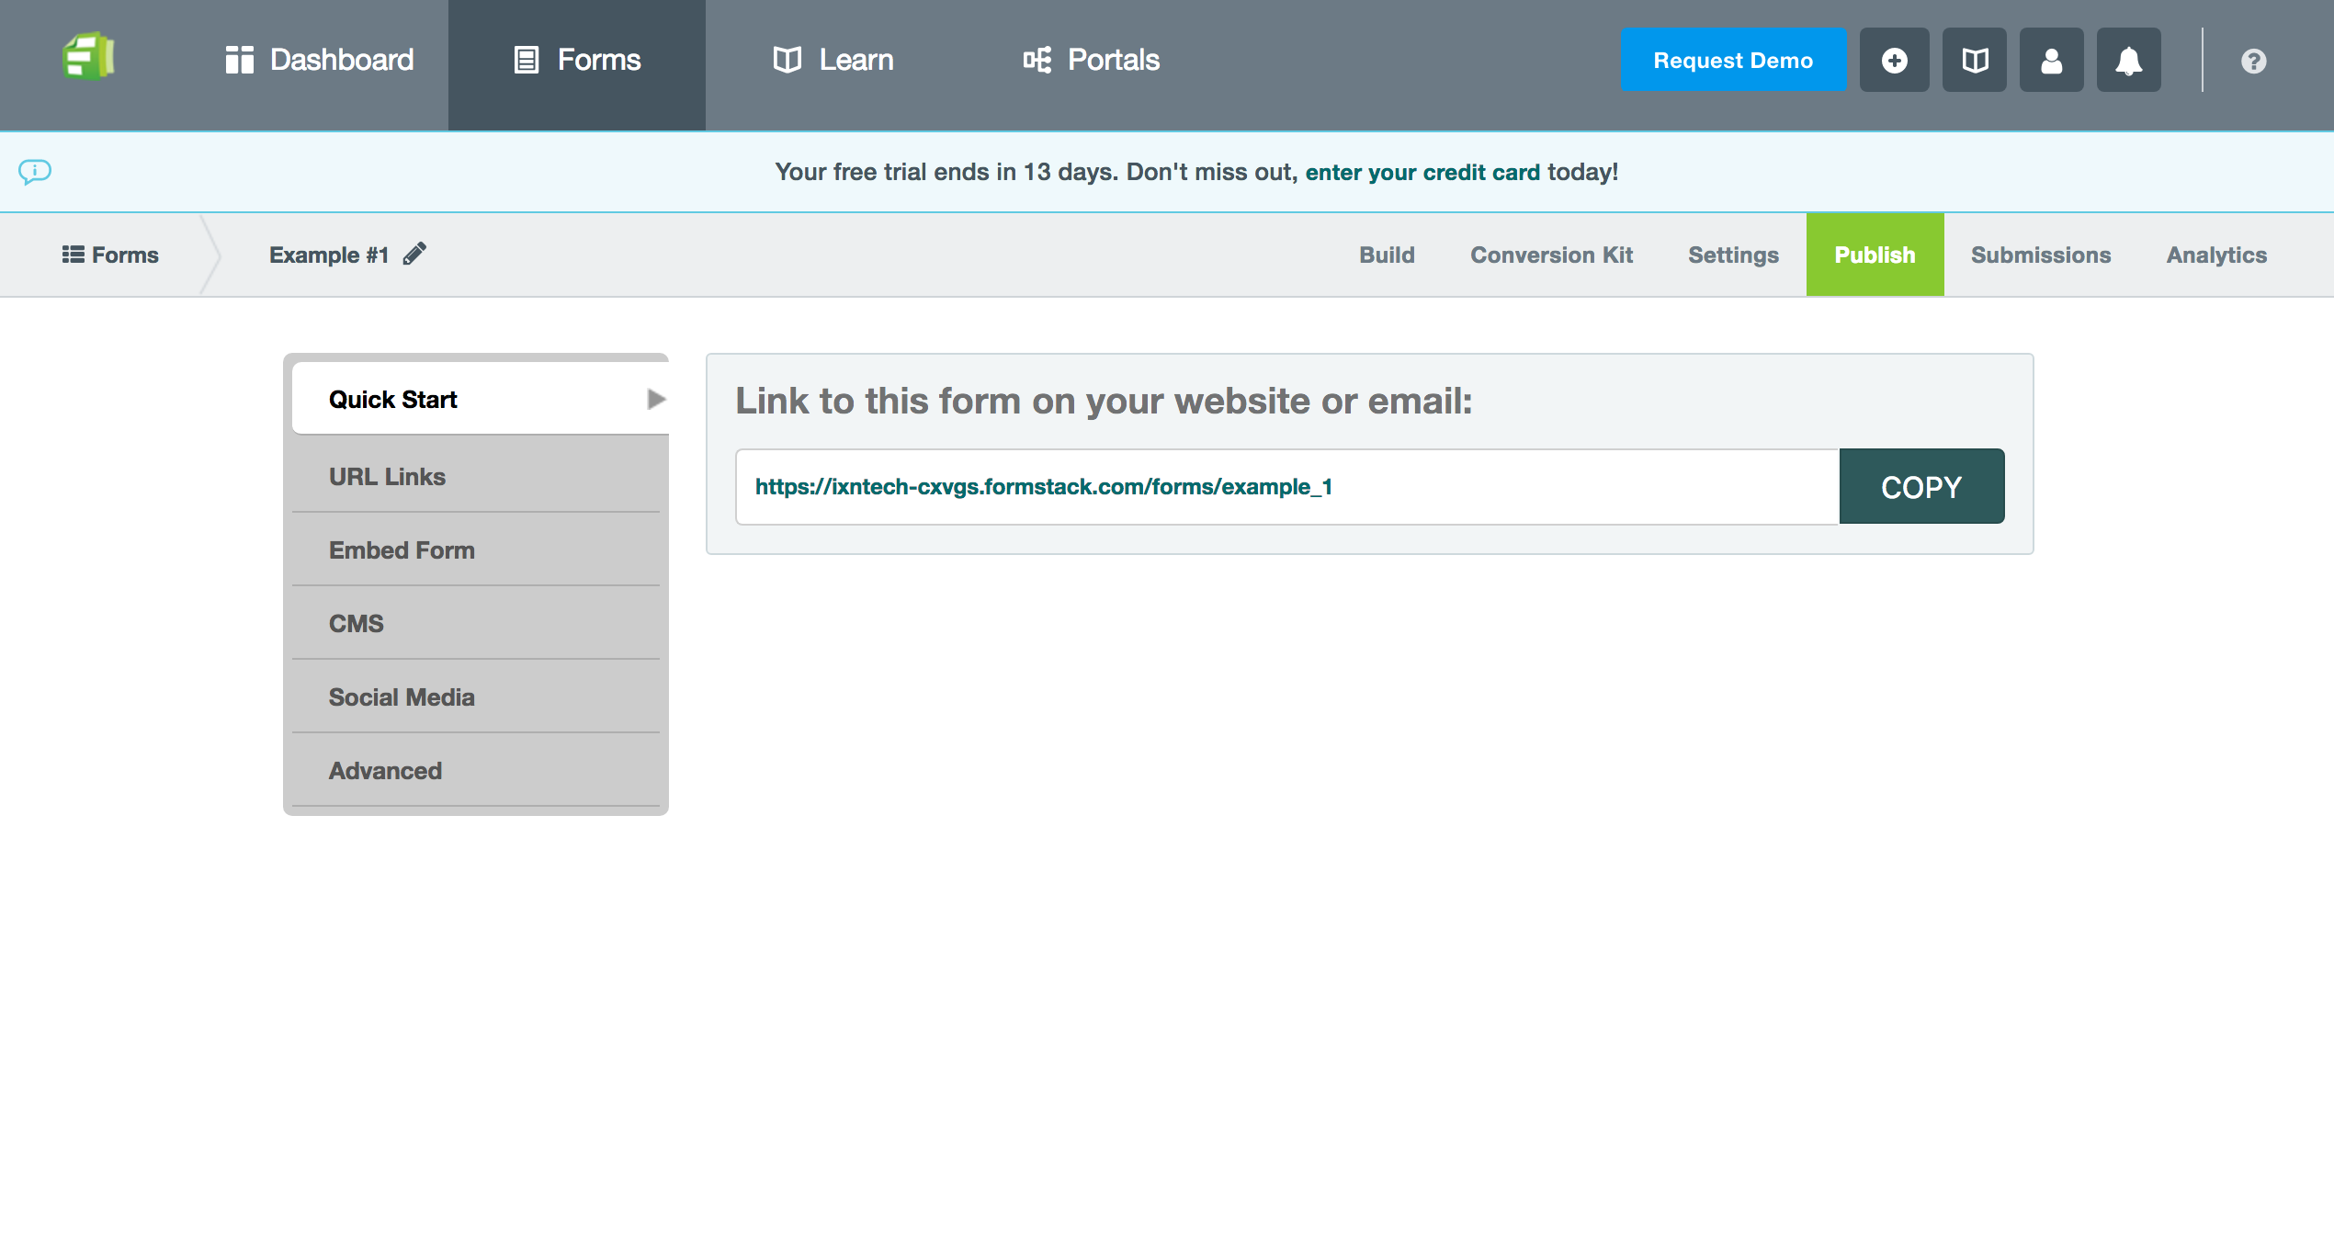Open the Settings tab
The height and width of the screenshot is (1246, 2334).
coord(1733,255)
